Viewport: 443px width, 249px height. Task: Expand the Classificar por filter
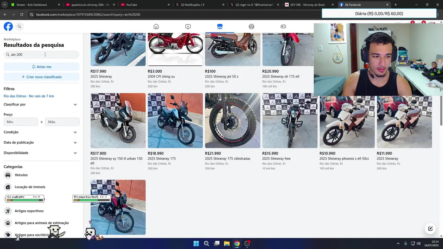click(41, 104)
